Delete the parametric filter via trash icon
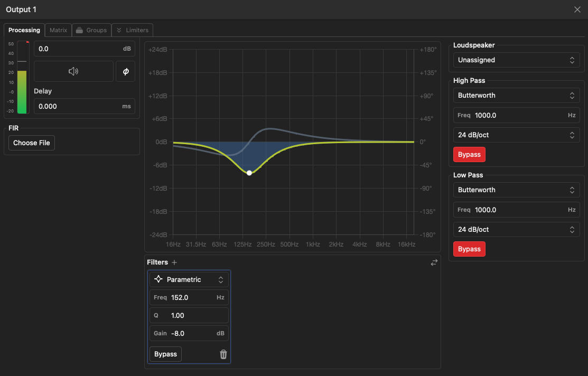This screenshot has width=588, height=376. click(x=223, y=354)
